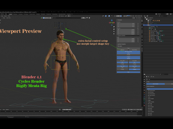
Task: Click play animation button in timeline
Action: [68, 109]
